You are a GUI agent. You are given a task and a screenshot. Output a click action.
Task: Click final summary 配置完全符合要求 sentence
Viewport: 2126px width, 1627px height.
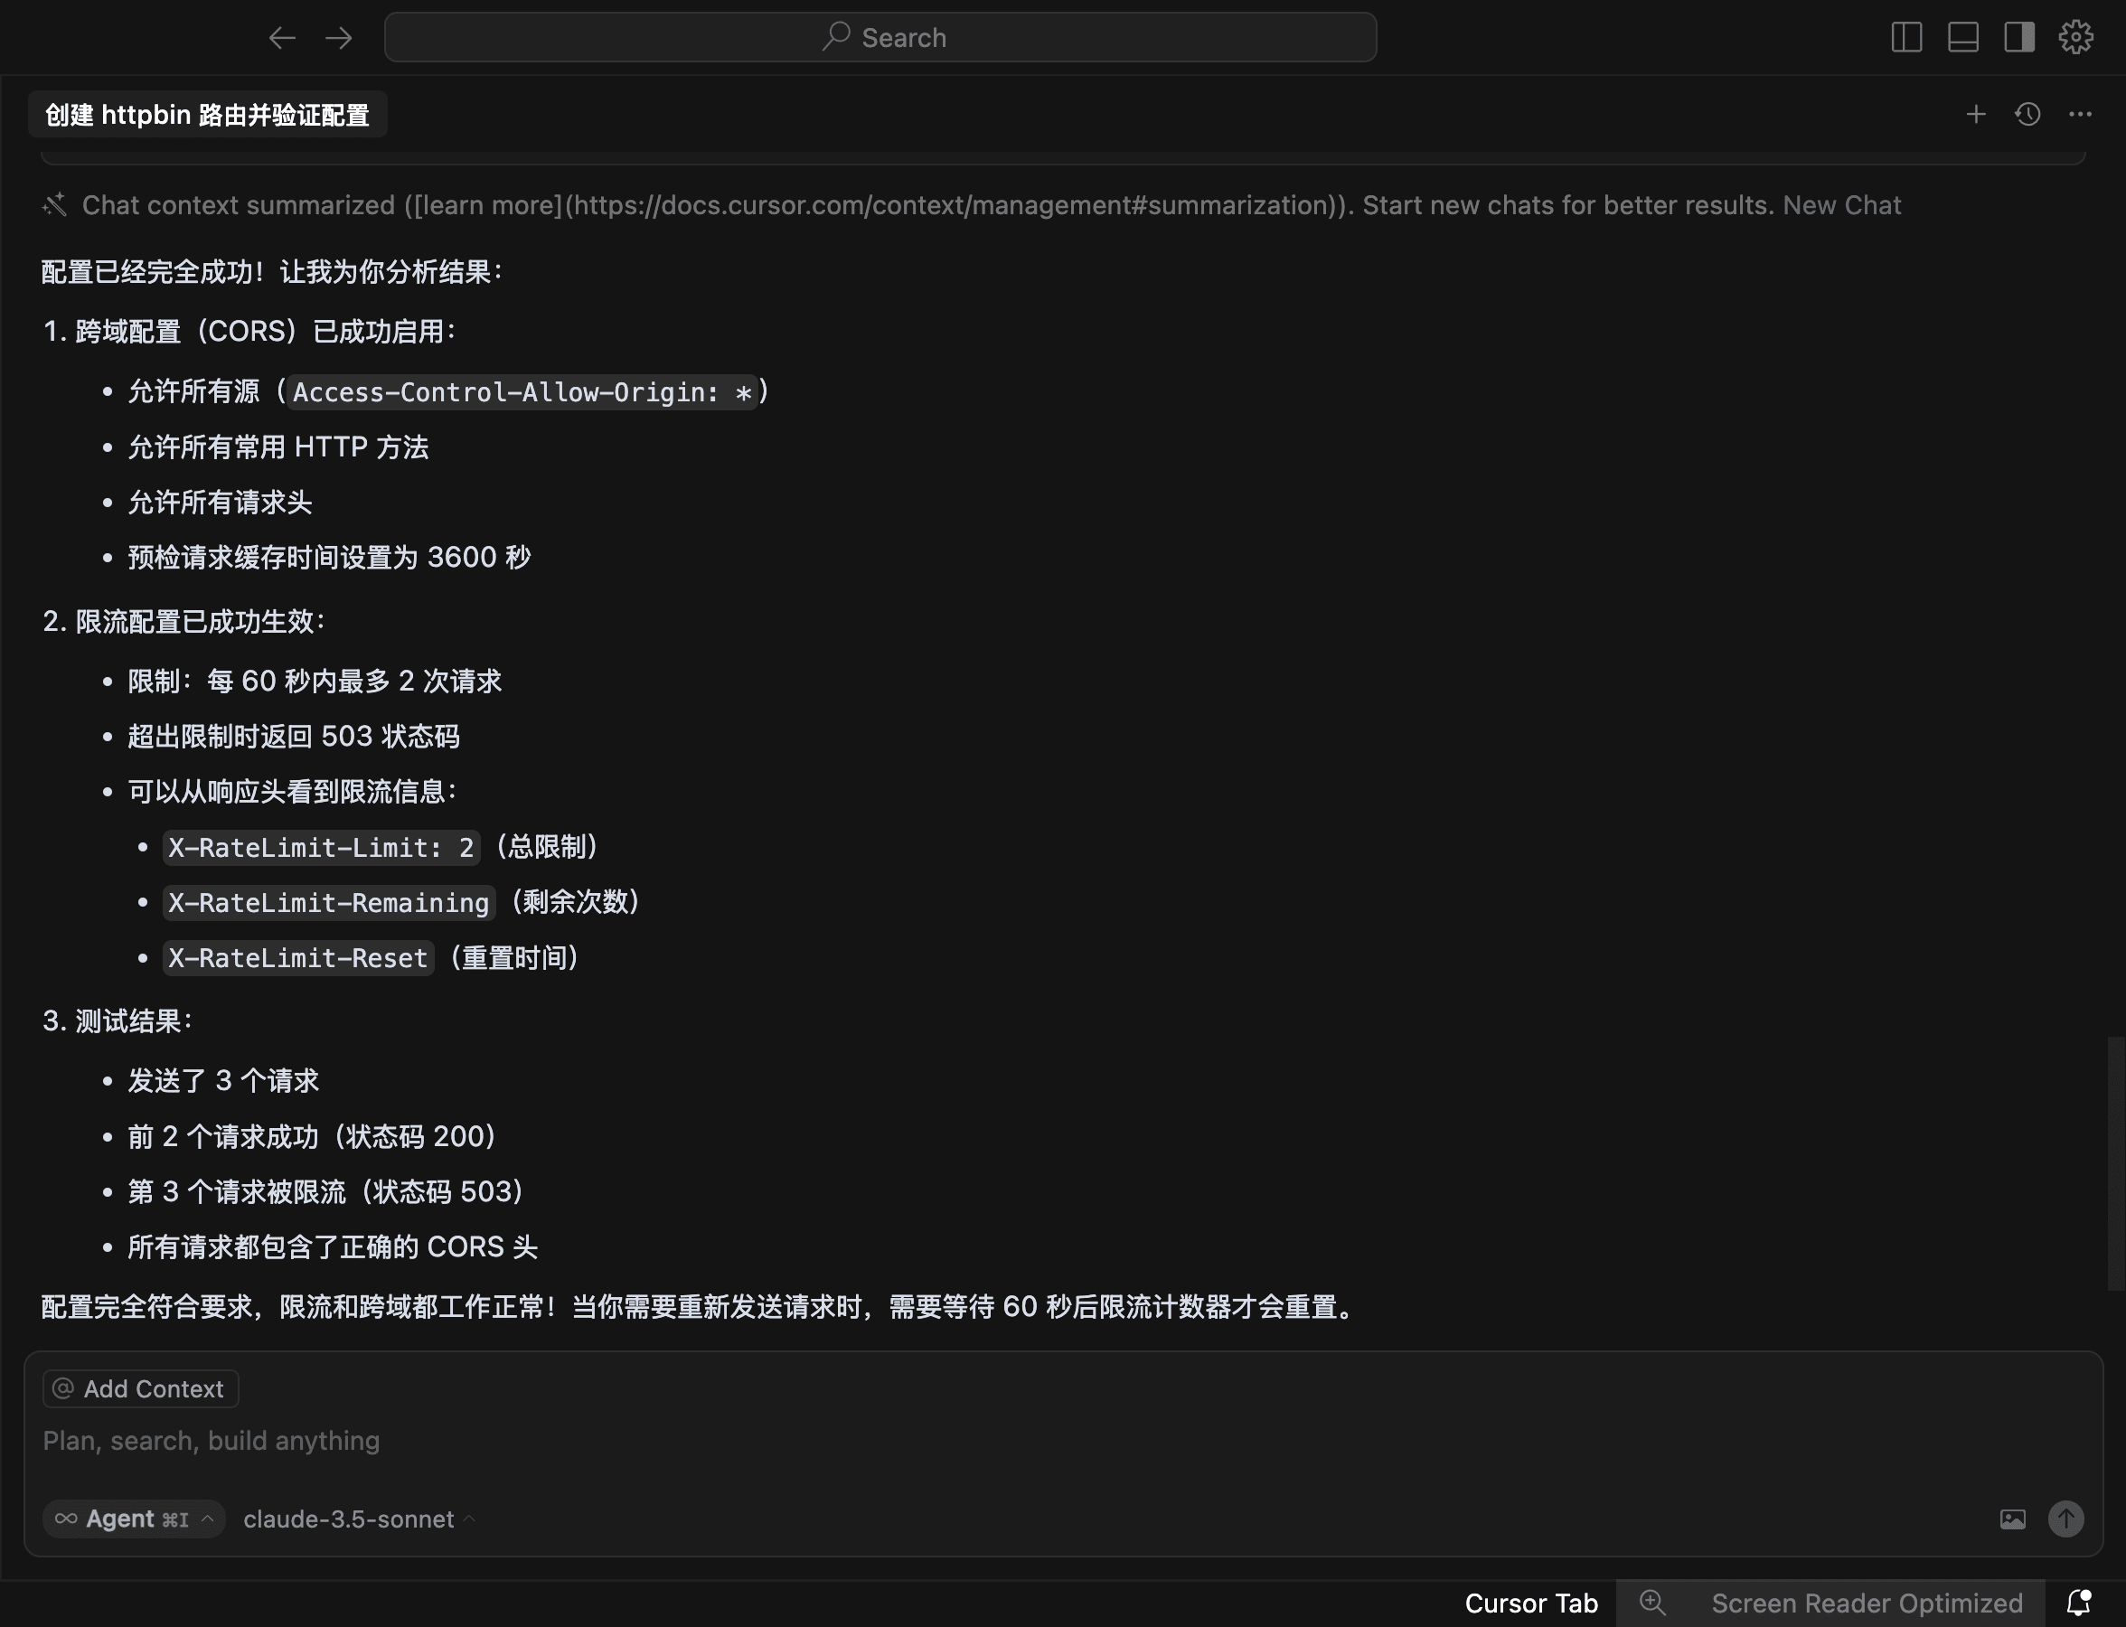[701, 1307]
